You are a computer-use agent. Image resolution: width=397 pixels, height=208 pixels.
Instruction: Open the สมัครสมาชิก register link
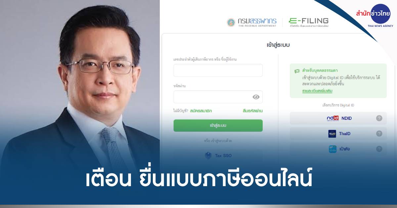pyautogui.click(x=201, y=111)
